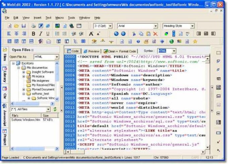The width and height of the screenshot is (228, 164).
Task: Open the Help menu
Action: pyautogui.click(x=97, y=18)
